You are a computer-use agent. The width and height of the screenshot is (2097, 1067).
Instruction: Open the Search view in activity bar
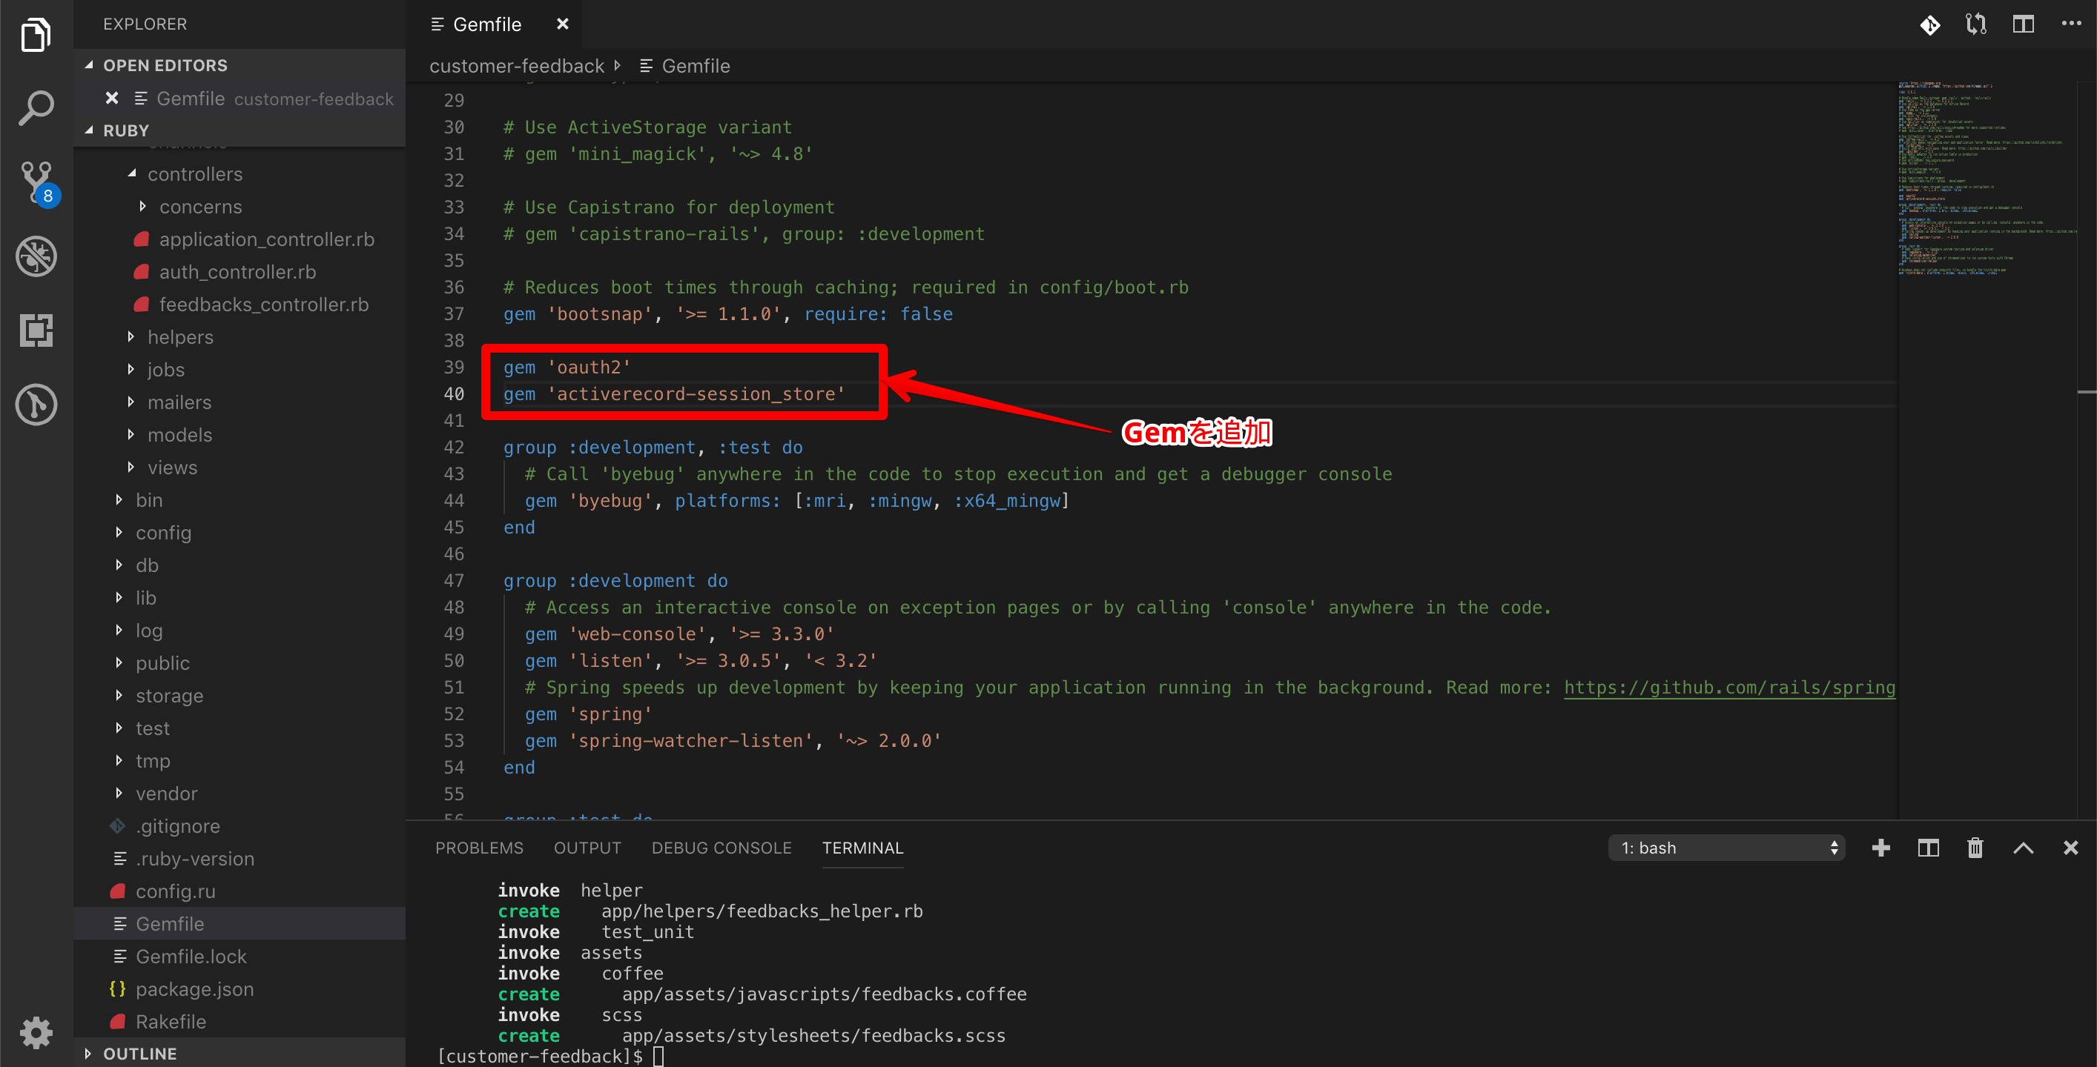tap(36, 108)
